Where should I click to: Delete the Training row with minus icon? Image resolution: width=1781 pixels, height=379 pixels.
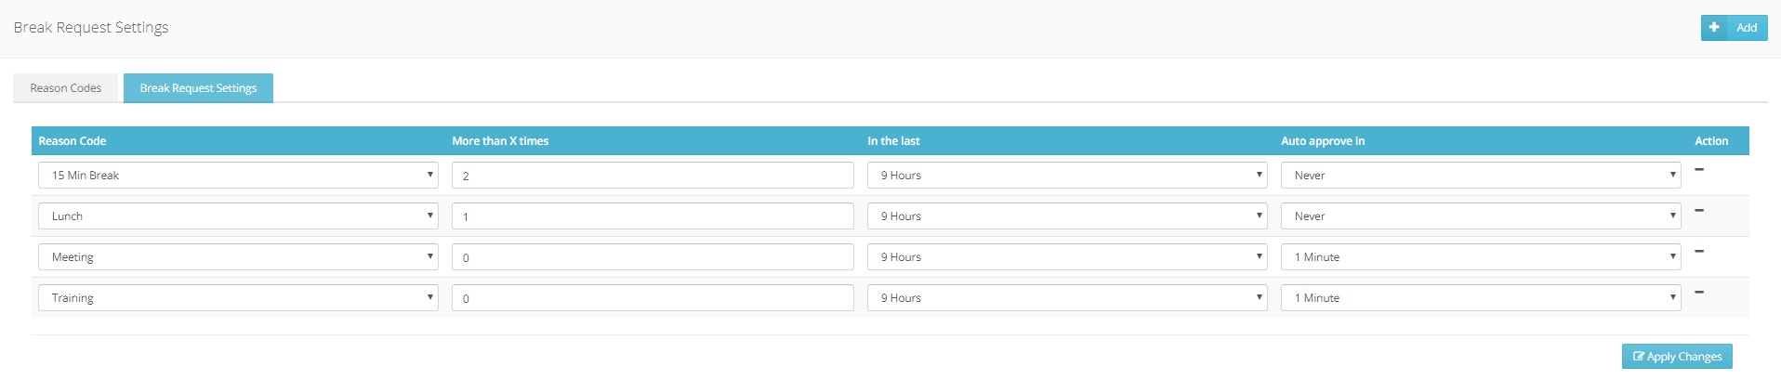(x=1699, y=293)
